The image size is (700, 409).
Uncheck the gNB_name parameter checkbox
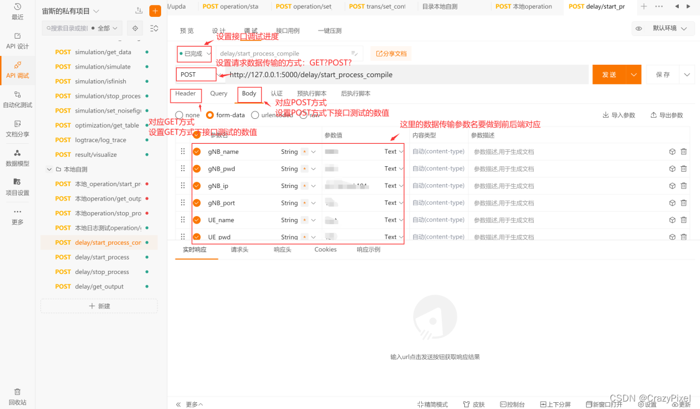(197, 152)
